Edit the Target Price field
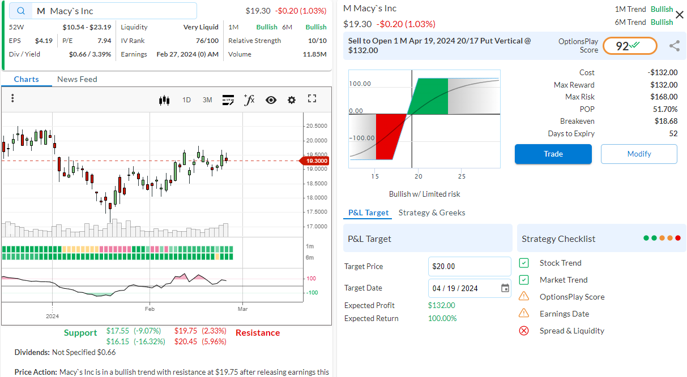The height and width of the screenshot is (377, 687). [x=470, y=266]
